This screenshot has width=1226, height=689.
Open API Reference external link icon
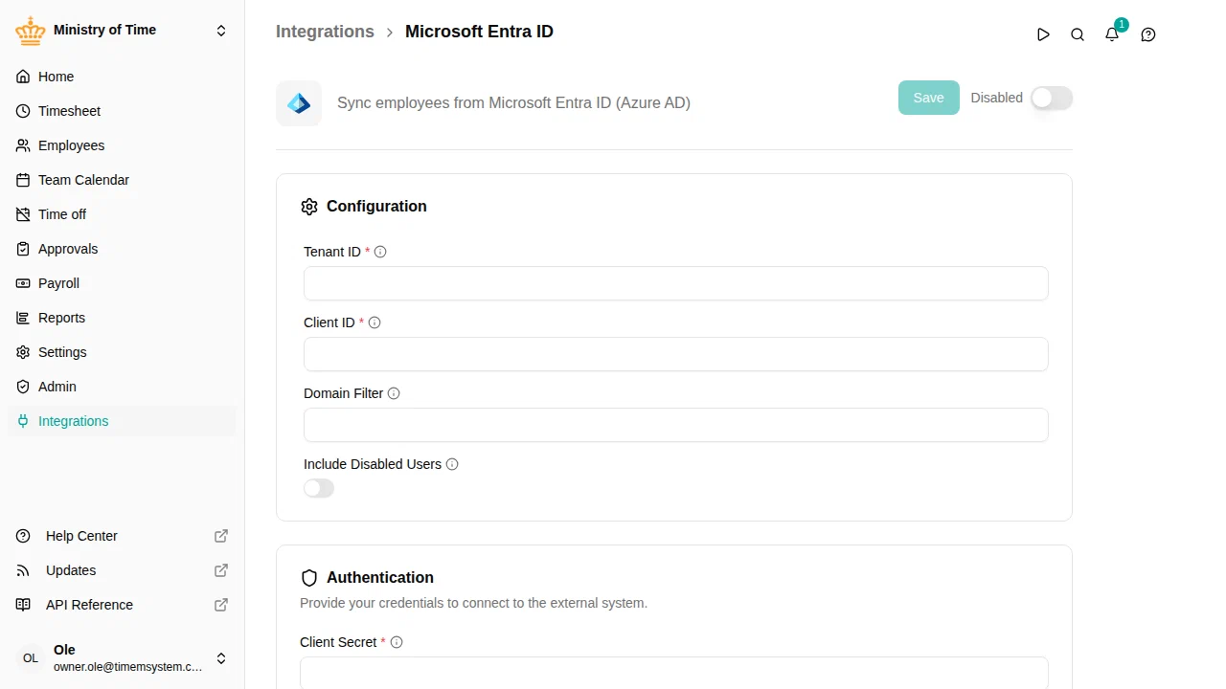pyautogui.click(x=221, y=605)
